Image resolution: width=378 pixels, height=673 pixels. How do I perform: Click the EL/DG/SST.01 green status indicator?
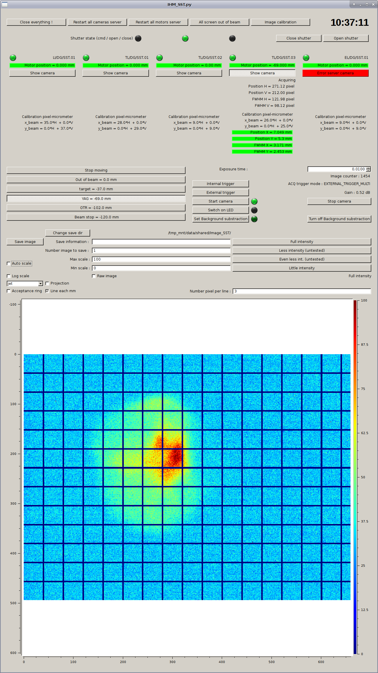[x=306, y=58]
